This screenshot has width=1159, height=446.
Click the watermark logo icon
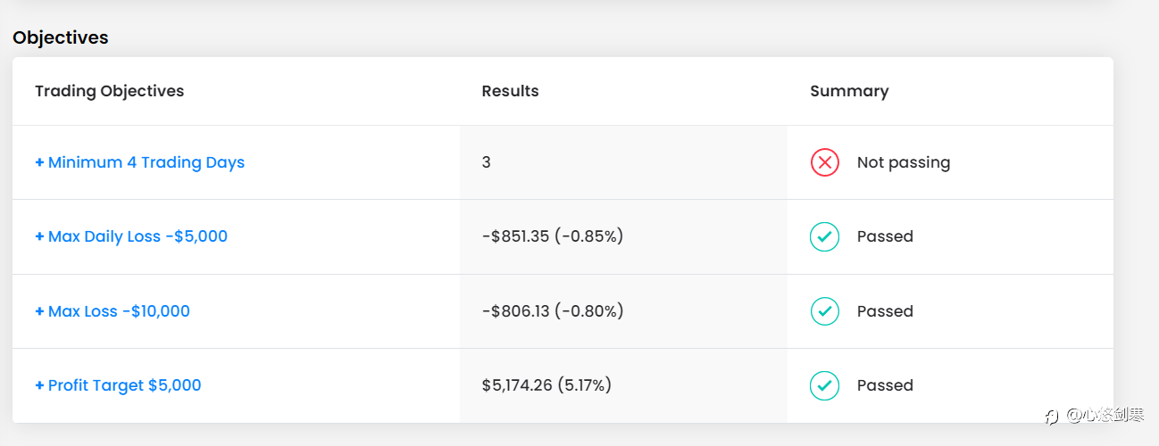(1052, 416)
